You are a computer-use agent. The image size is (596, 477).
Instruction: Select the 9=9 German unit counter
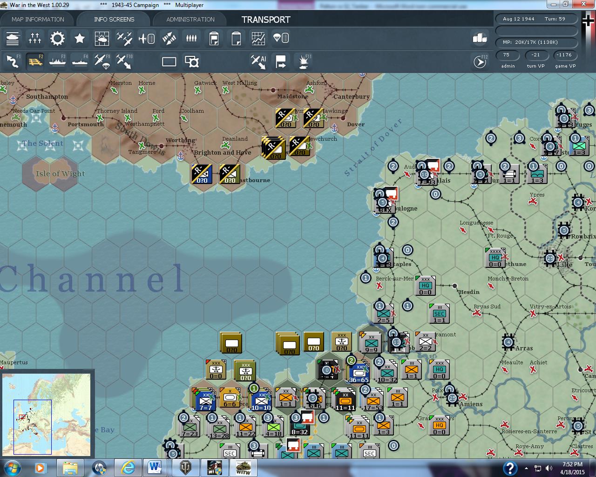tap(371, 344)
